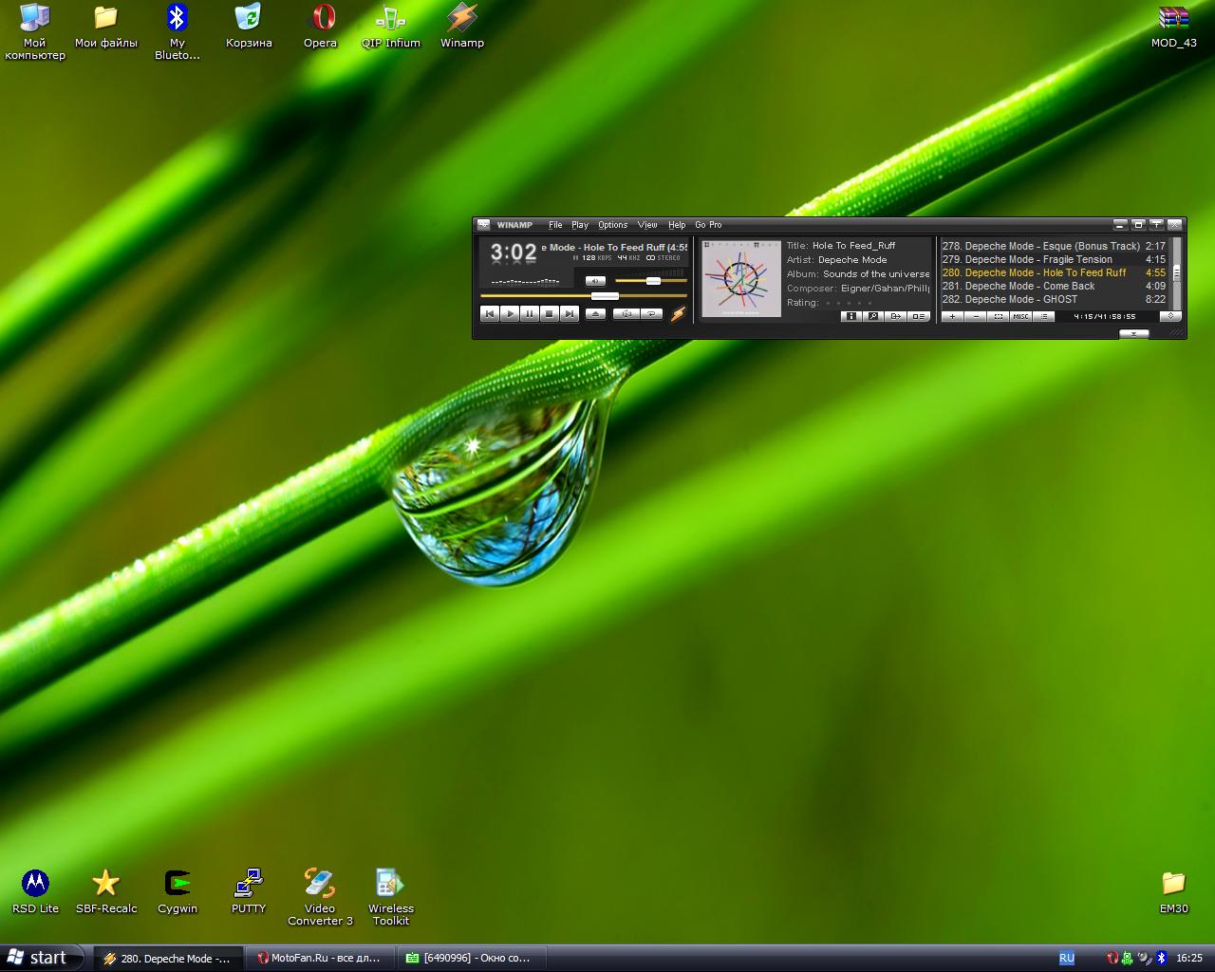Click the Winamp eject/open file button
Screen dimensions: 1215x972
click(x=595, y=314)
